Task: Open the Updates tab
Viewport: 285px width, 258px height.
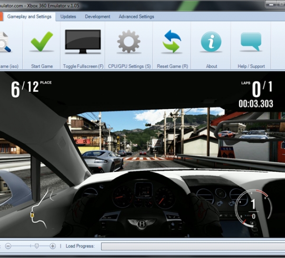Action: (x=68, y=17)
